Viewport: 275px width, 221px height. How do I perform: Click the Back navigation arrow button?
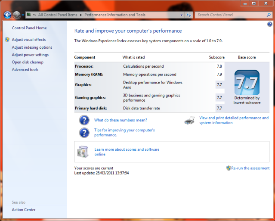click(7, 15)
